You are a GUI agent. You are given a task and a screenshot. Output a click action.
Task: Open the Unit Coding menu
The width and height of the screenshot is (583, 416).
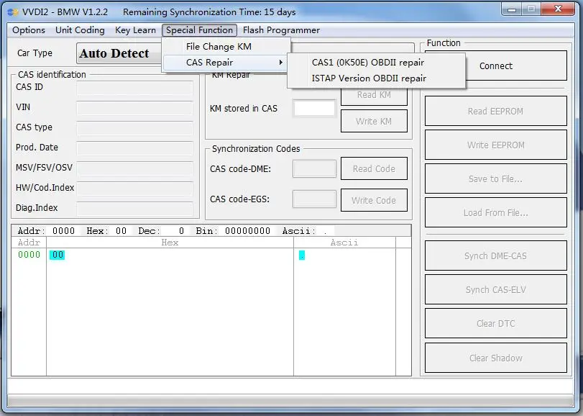tap(80, 30)
